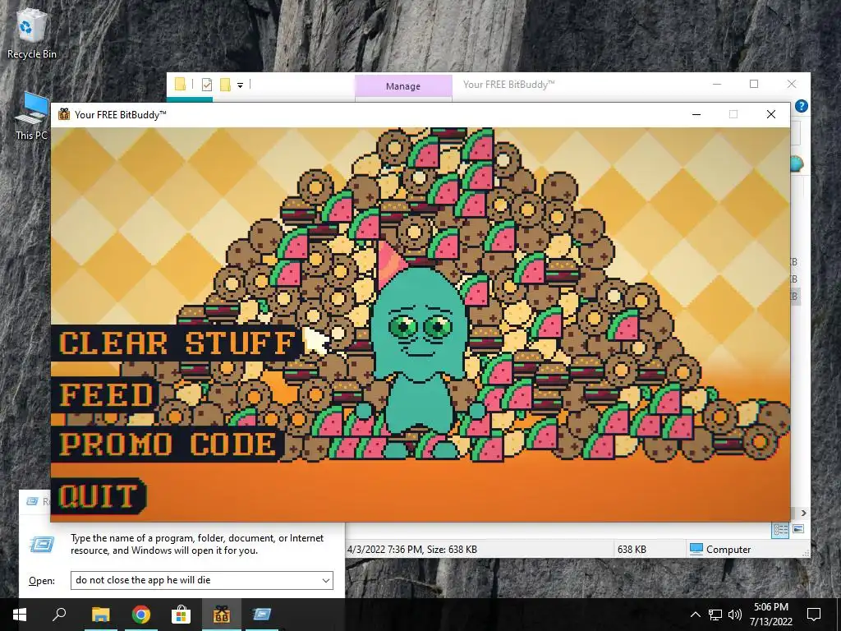Open File Explorer from the taskbar

tap(100, 615)
